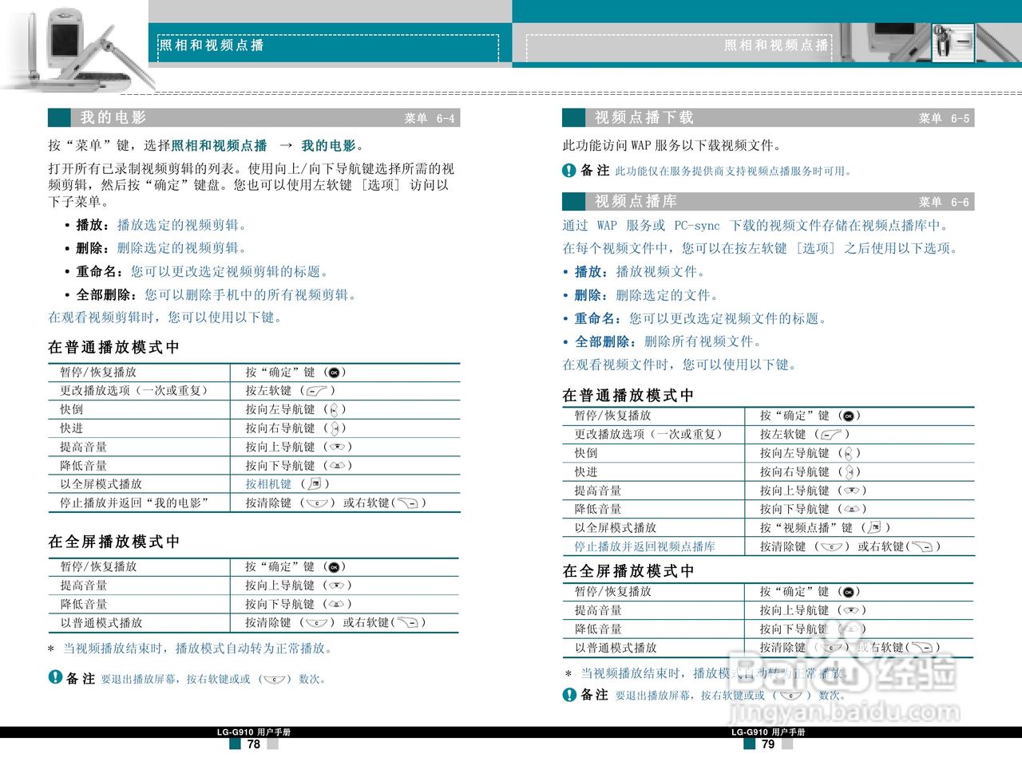Click 停止播放并返回视频点播库 table cell

click(644, 546)
